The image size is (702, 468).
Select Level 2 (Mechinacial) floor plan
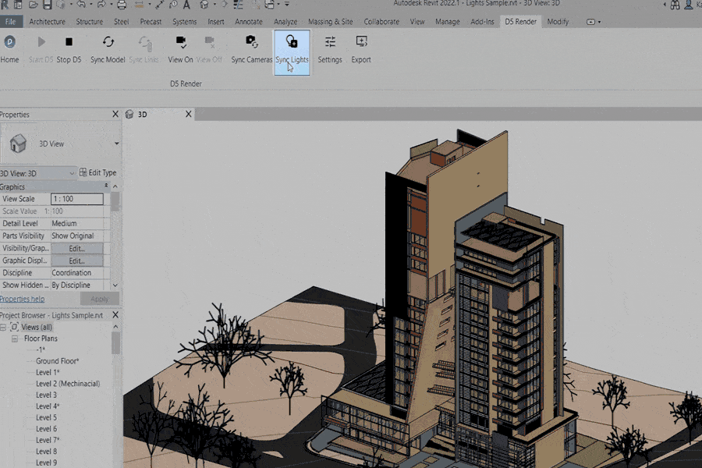pyautogui.click(x=68, y=384)
